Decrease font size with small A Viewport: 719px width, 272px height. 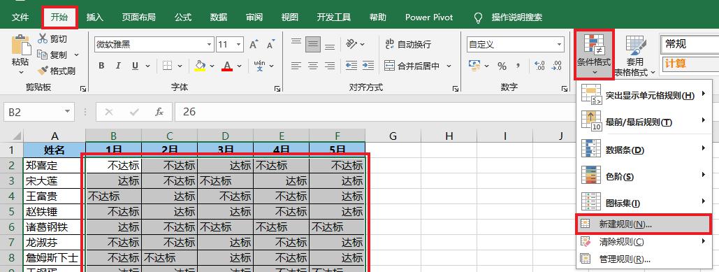click(x=270, y=45)
